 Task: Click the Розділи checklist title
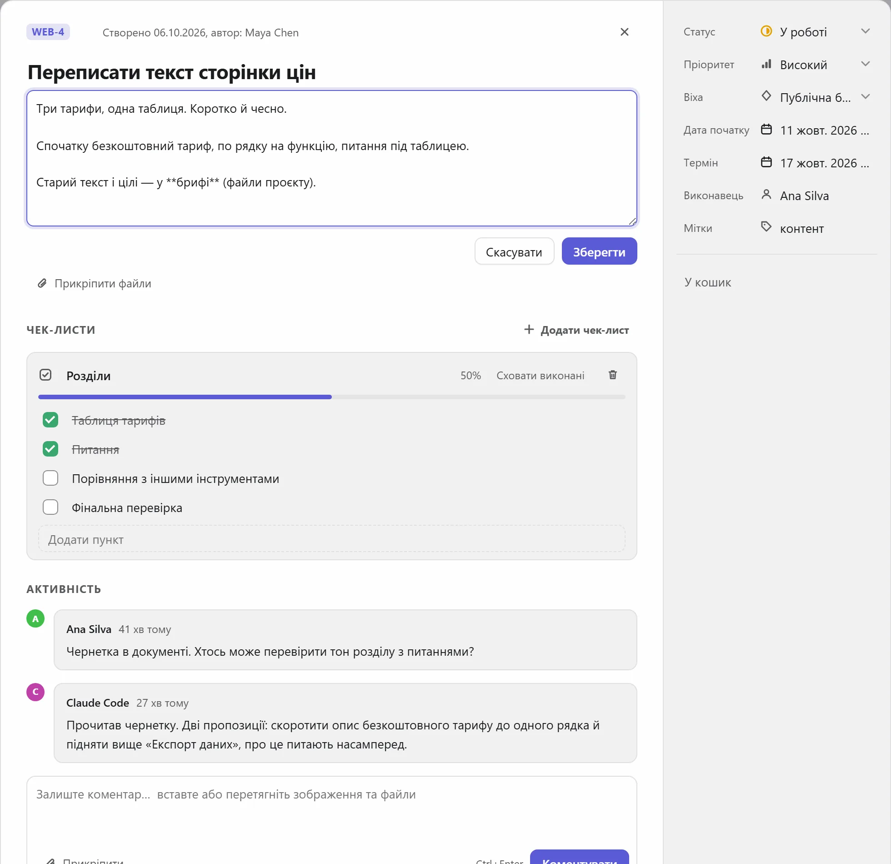coord(89,376)
